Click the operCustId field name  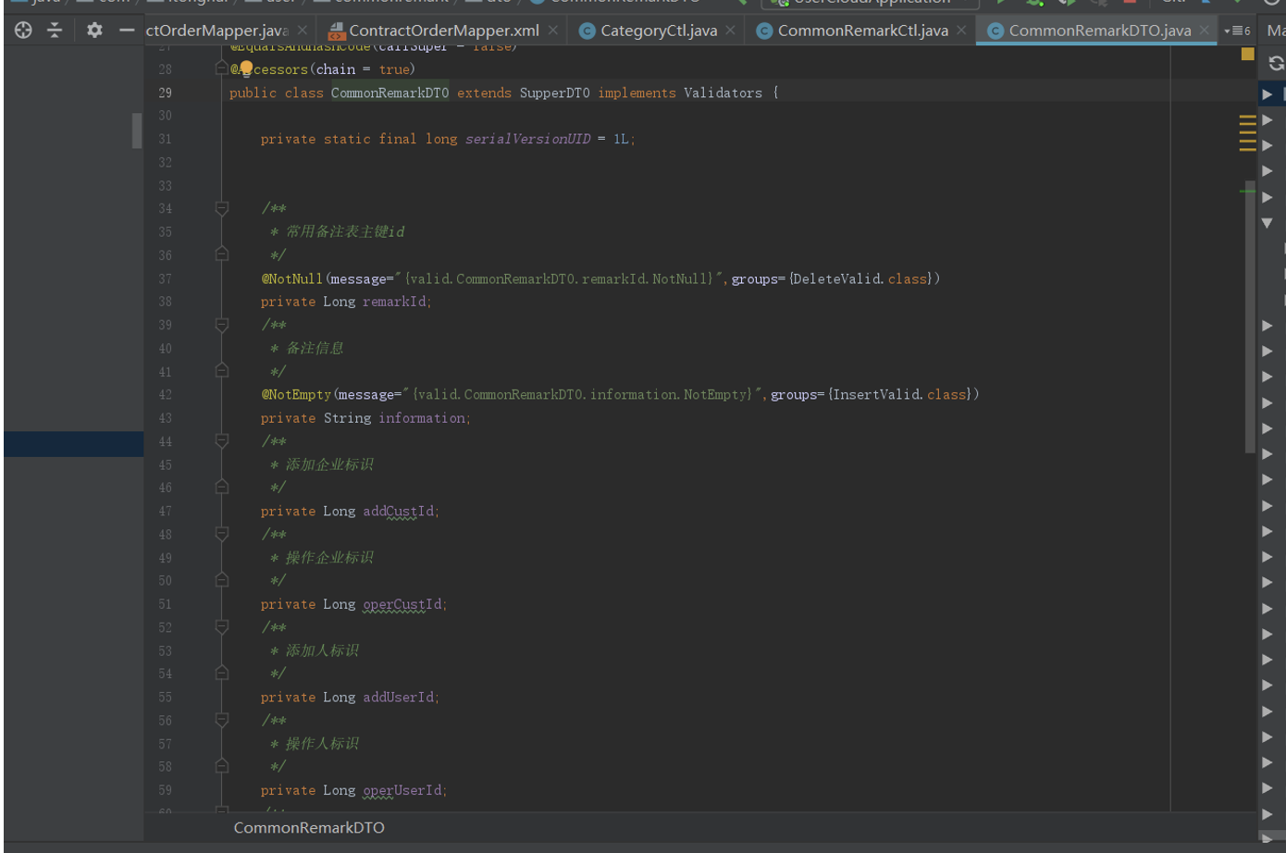402,604
